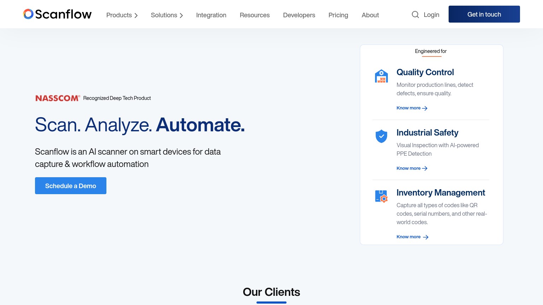Open the Integration menu item

[x=211, y=15]
